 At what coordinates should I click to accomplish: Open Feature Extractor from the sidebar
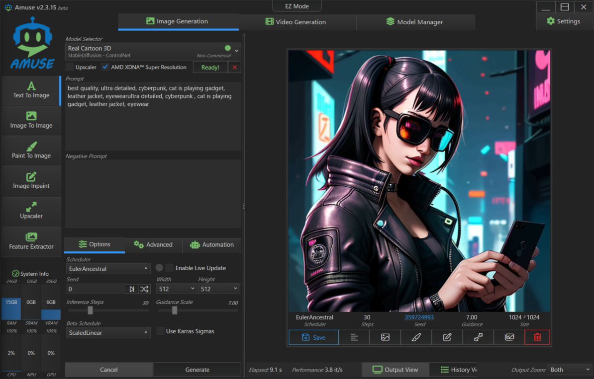(x=31, y=241)
